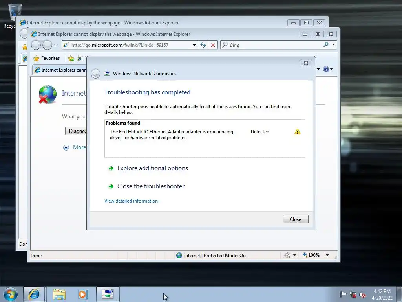
Task: Click the Network Diagnostics title icon
Action: pyautogui.click(x=107, y=74)
